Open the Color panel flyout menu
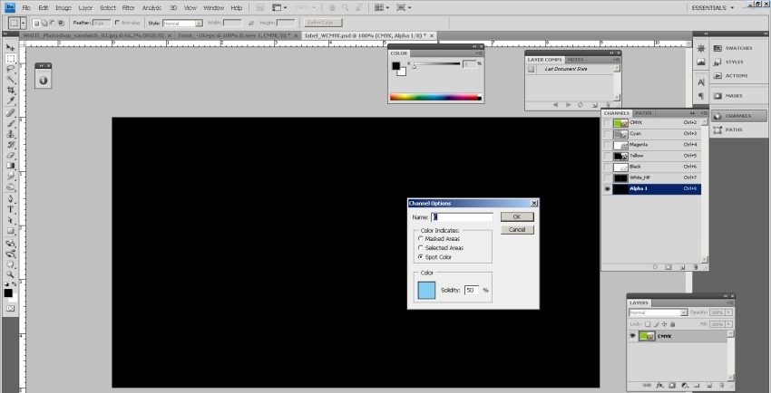This screenshot has width=771, height=393. (x=479, y=53)
